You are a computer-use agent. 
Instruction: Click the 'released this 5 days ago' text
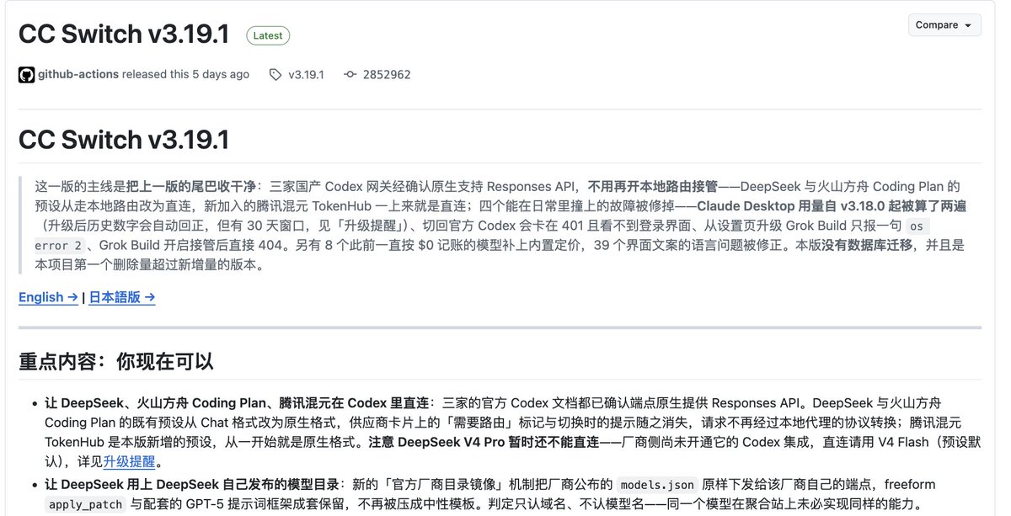point(186,74)
